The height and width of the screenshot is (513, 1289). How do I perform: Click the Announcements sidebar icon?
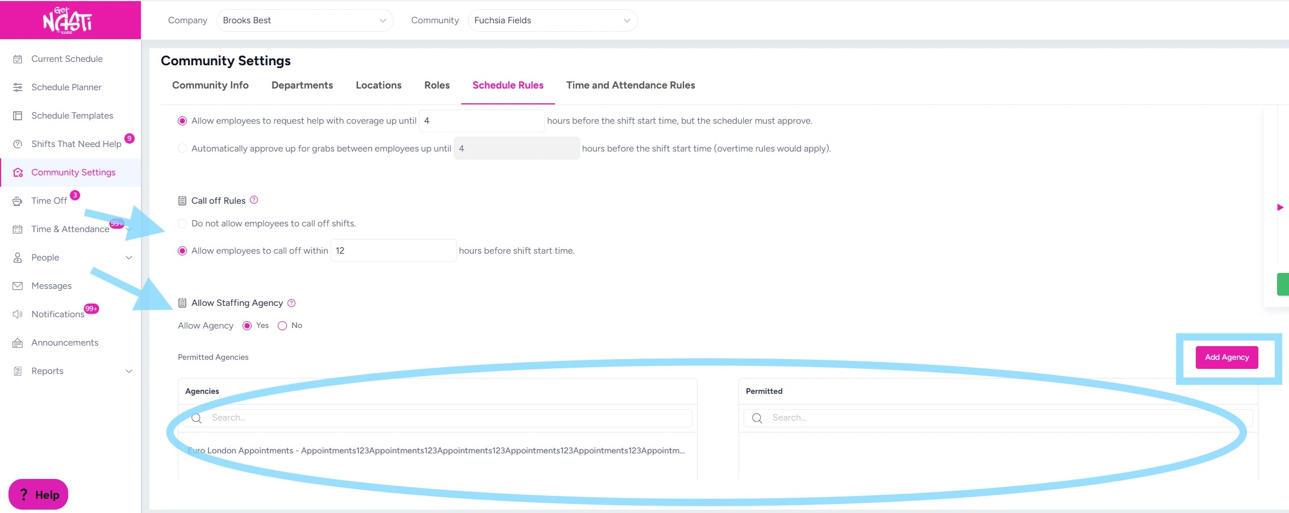tap(18, 343)
